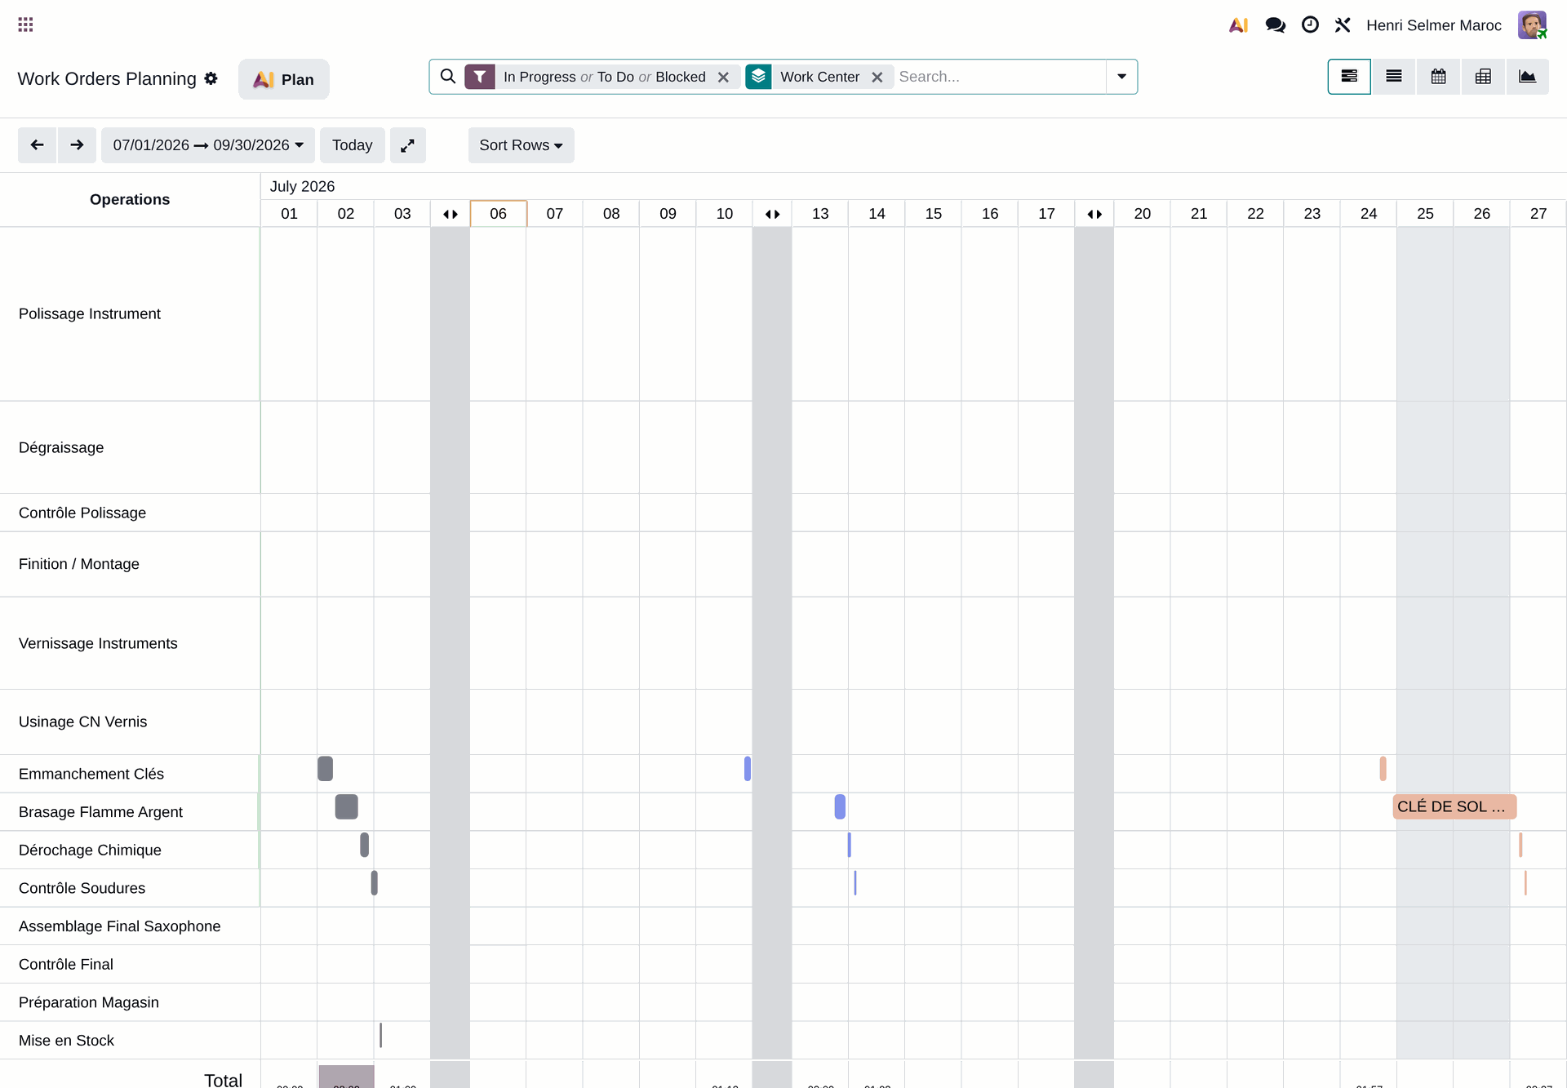Viewport: 1567px width, 1088px height.
Task: Open the conversations chat icon
Action: point(1275,25)
